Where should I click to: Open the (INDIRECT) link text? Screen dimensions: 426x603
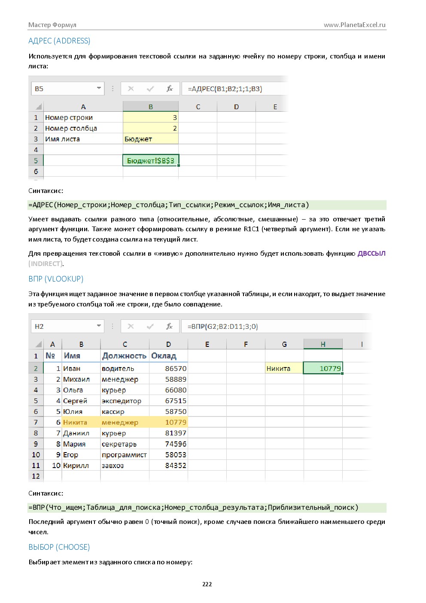[46, 263]
